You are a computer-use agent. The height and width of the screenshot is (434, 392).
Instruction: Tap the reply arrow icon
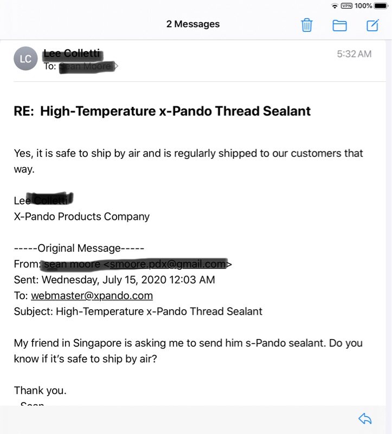[x=365, y=418]
